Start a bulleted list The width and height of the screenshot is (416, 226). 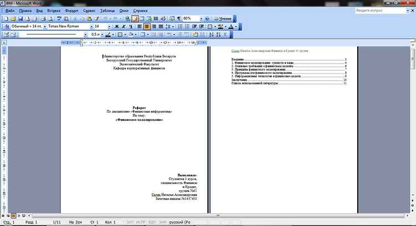point(187,27)
